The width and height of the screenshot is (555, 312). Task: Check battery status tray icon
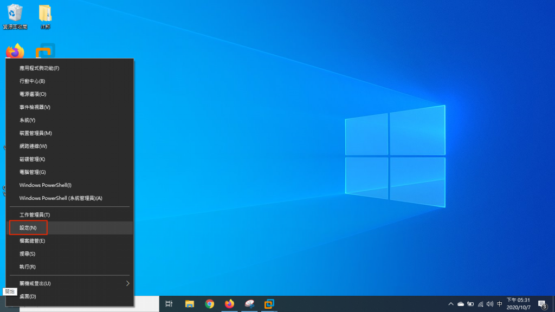point(470,304)
